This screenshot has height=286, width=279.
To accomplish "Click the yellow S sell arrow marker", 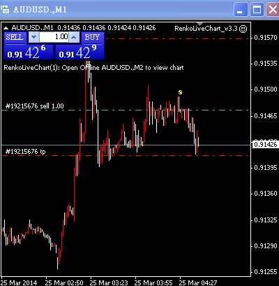I will (180, 92).
